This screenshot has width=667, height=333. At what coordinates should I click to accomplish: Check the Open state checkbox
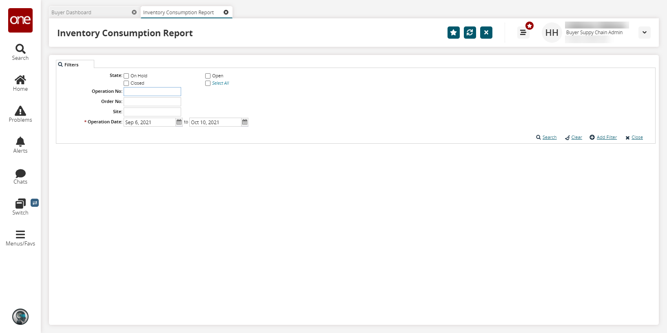point(208,76)
